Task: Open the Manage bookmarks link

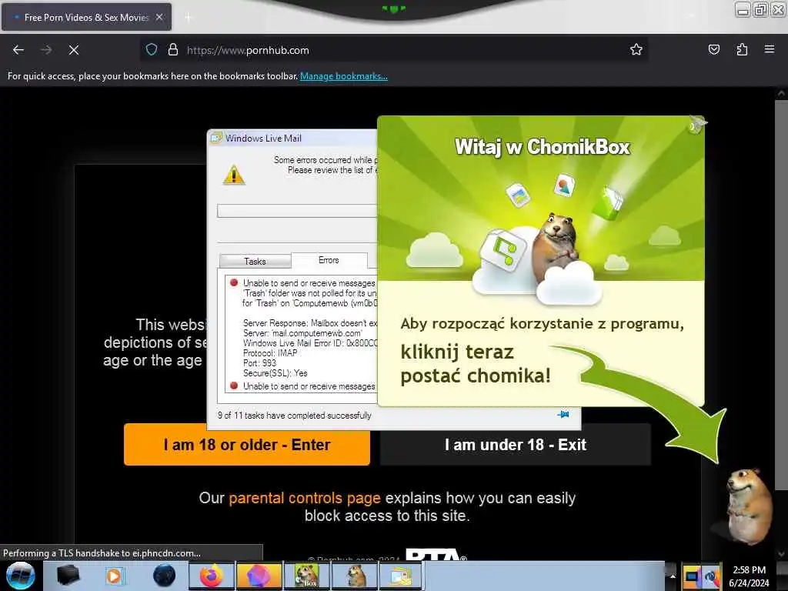Action: pyautogui.click(x=344, y=76)
